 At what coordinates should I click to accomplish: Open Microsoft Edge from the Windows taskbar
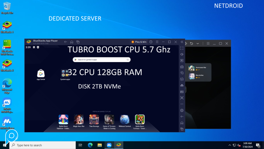(90, 145)
